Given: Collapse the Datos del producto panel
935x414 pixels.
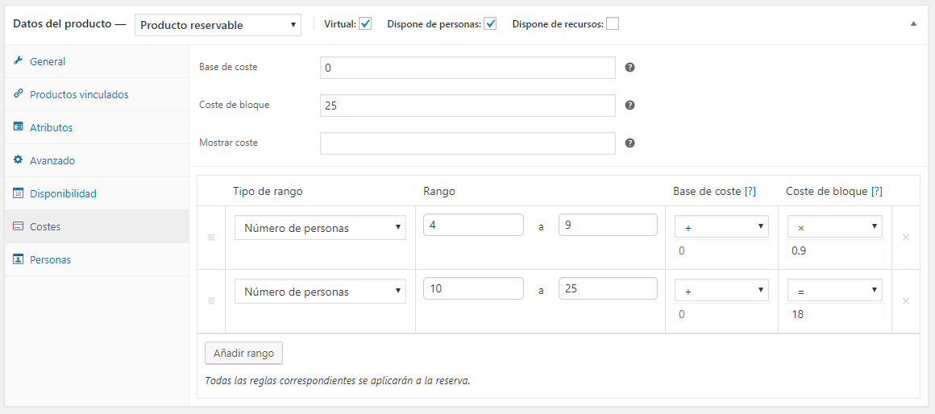Looking at the screenshot, I should (x=913, y=24).
